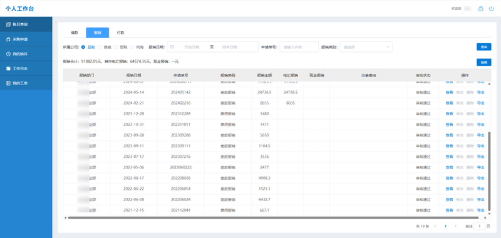Click date cell 2023-12-28
This screenshot has height=238, width=501.
[x=133, y=114]
